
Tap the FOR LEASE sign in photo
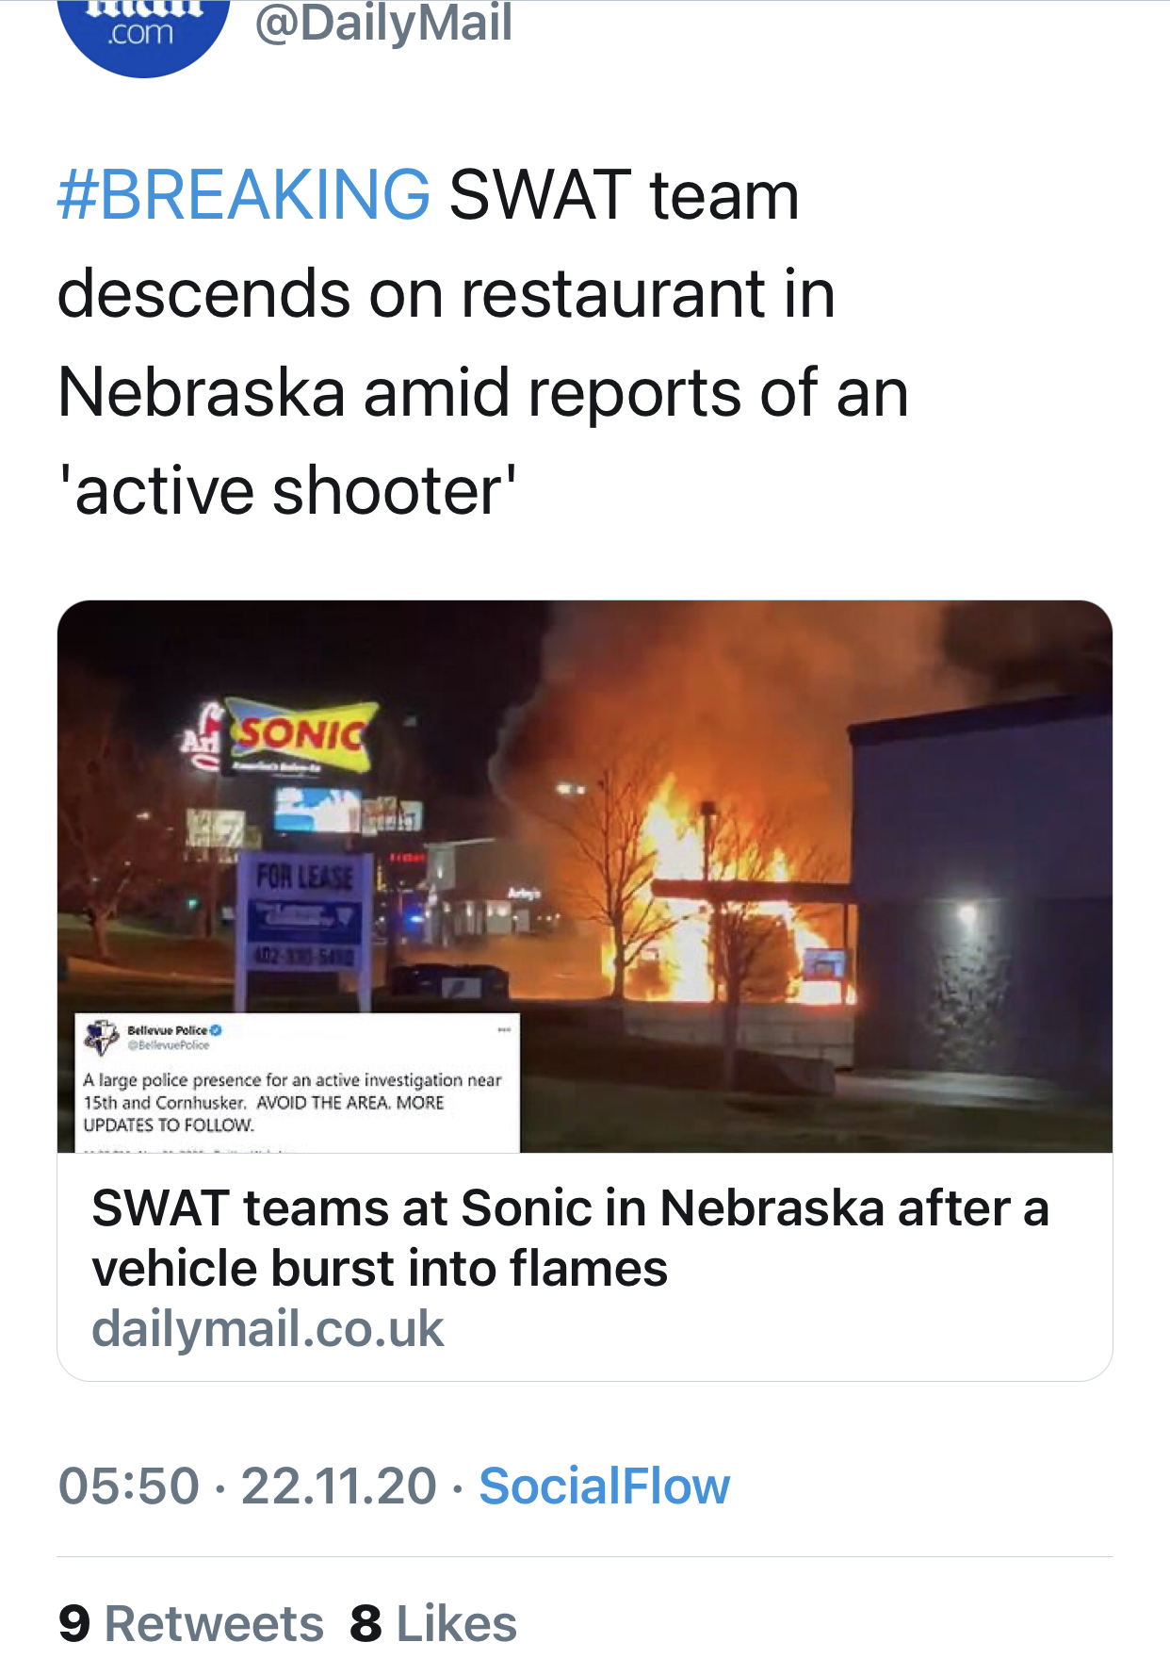point(303,878)
